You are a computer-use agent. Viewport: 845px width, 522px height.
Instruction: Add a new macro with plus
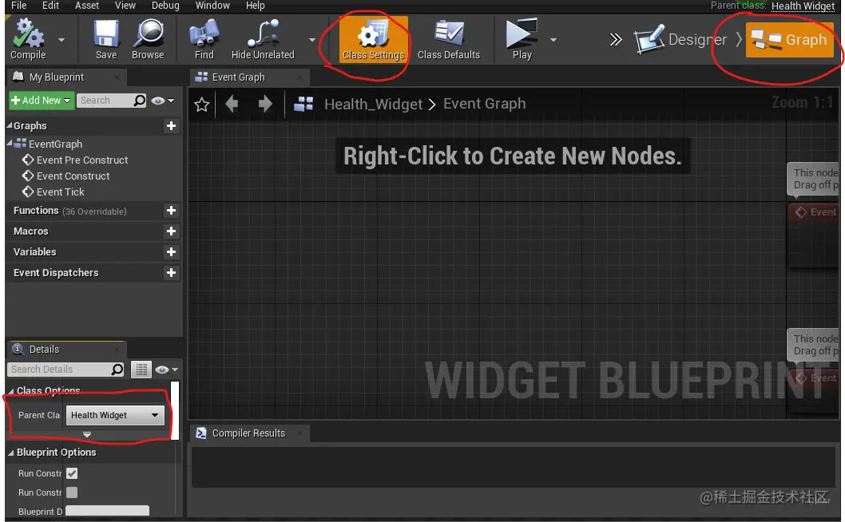171,231
